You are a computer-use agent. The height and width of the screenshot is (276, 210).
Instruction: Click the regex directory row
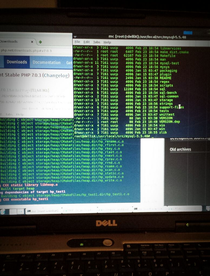coord(121,81)
